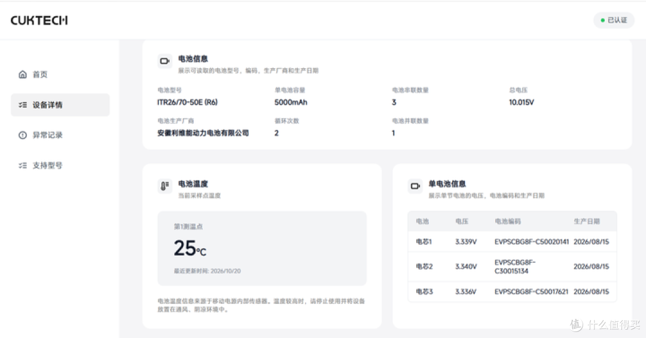Click the 生产日期 column header

pos(587,221)
